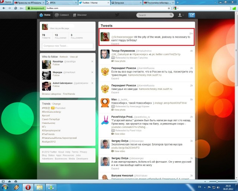Open the Windows Start button
The height and width of the screenshot is (191, 238).
point(5,187)
